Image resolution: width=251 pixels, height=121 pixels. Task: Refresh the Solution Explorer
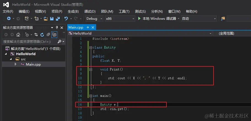pyautogui.click(x=42, y=35)
